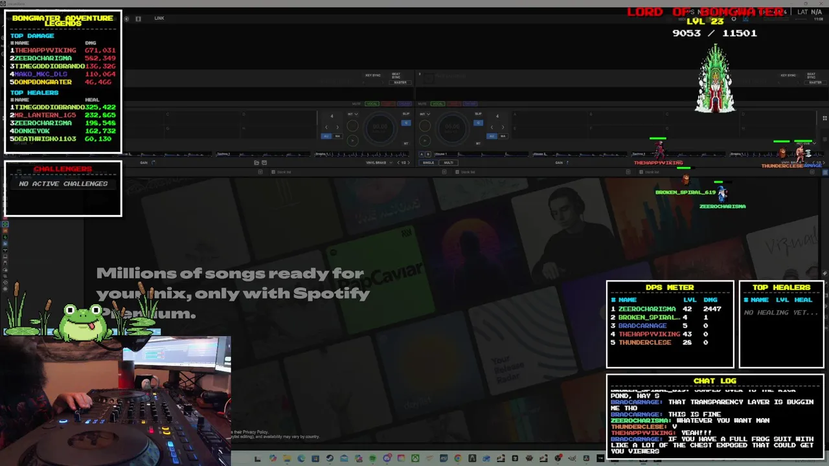Open Discord from the taskbar
Screen dimensions: 829x466
point(387,459)
